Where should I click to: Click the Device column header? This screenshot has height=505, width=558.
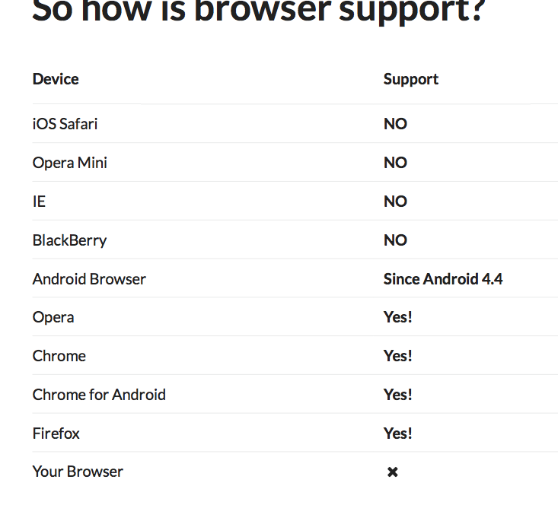coord(56,79)
